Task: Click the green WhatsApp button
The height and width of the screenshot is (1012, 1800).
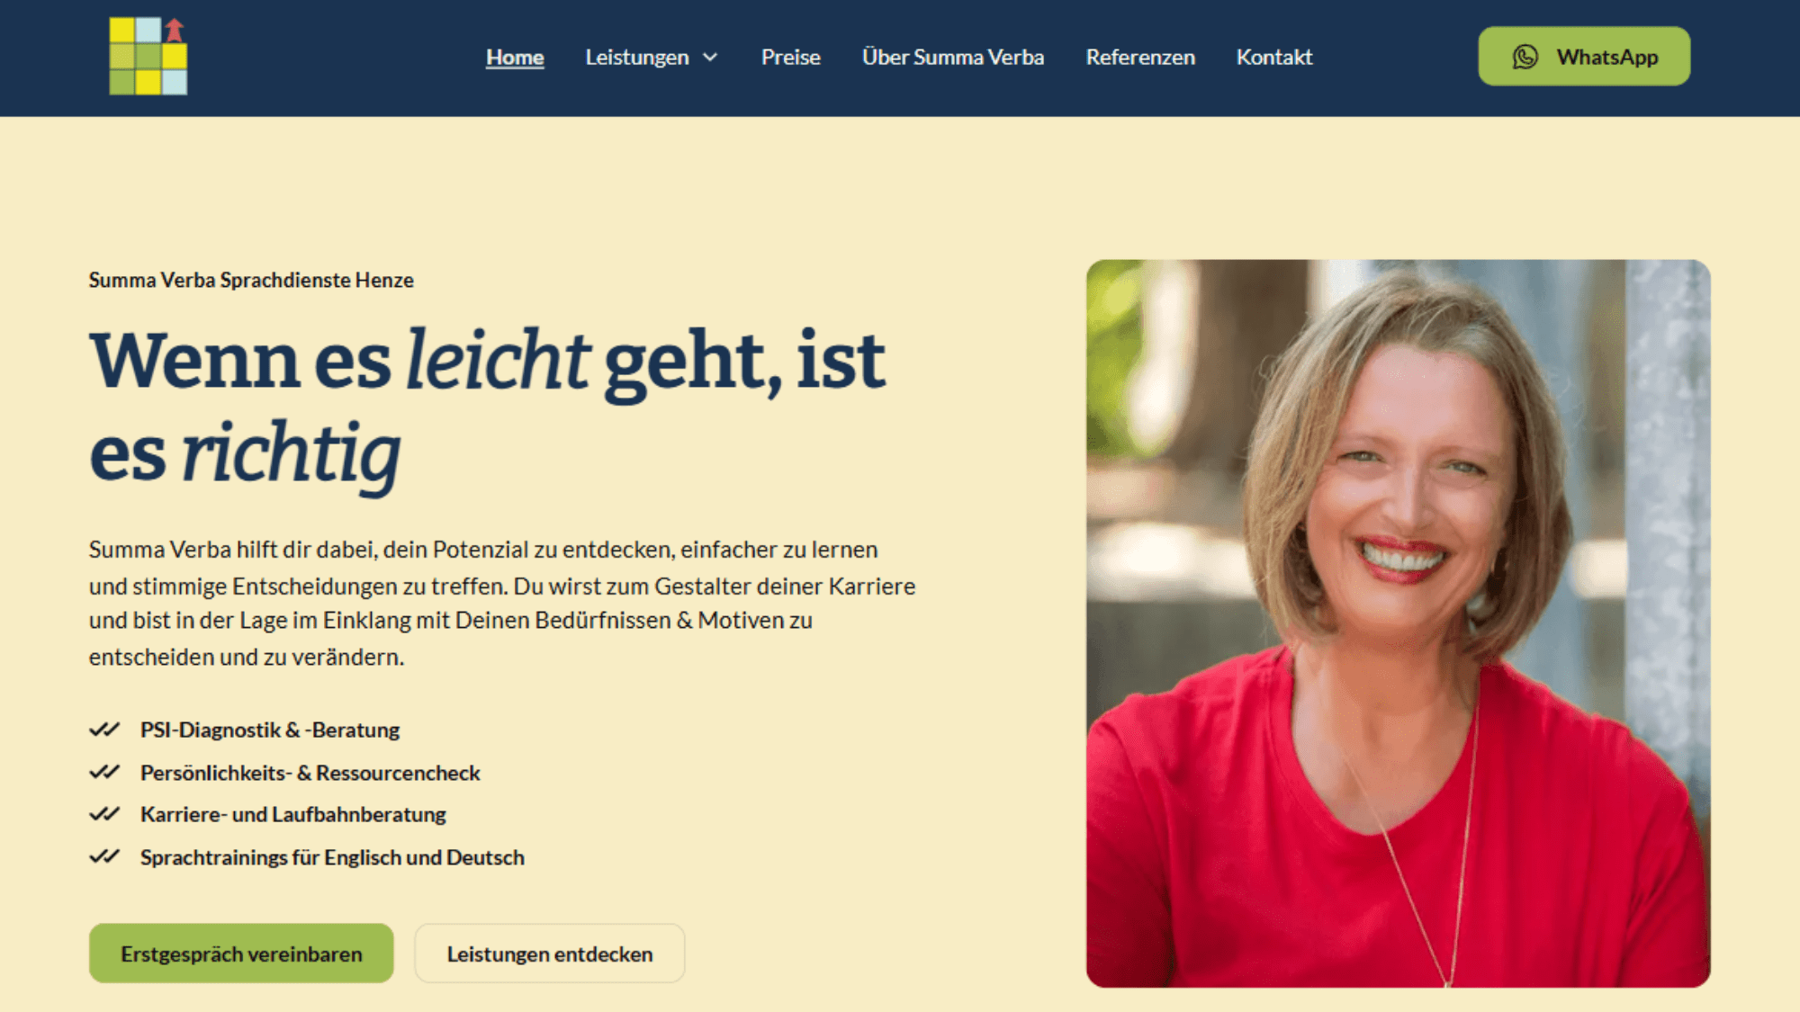Action: pyautogui.click(x=1584, y=56)
